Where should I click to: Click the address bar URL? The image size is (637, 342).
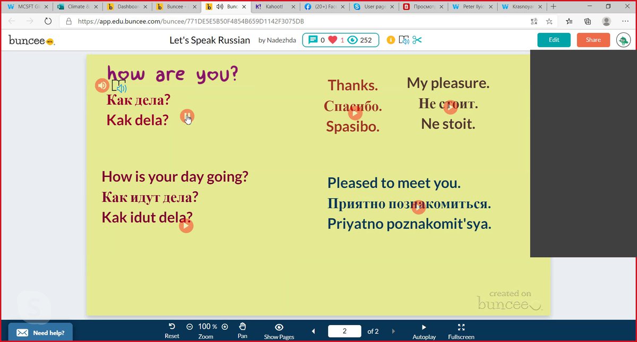tap(191, 22)
